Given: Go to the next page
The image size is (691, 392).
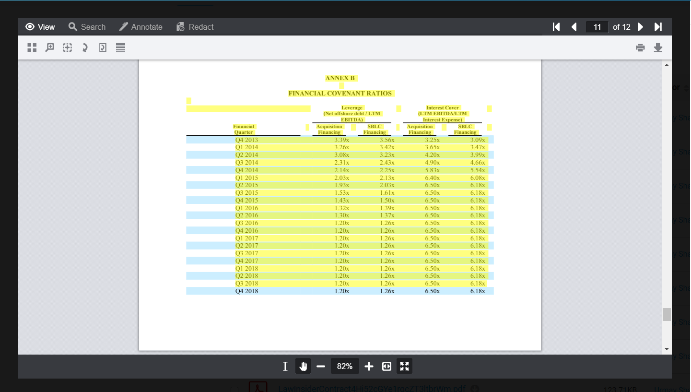Looking at the screenshot, I should [640, 27].
